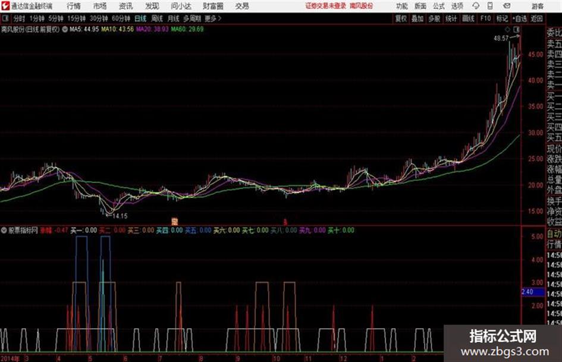
Task: Click the 复权 toolbar button
Action: click(x=401, y=18)
